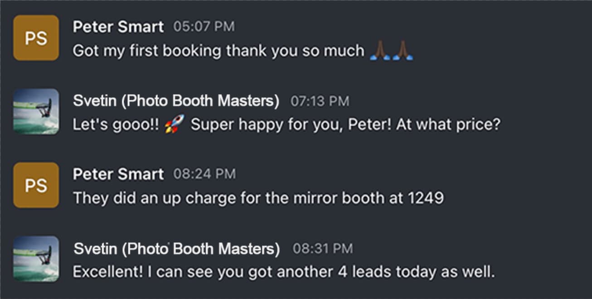
Task: Open Svetin (Photo Booth Masters) name at 07:13 PM
Action: click(x=176, y=101)
